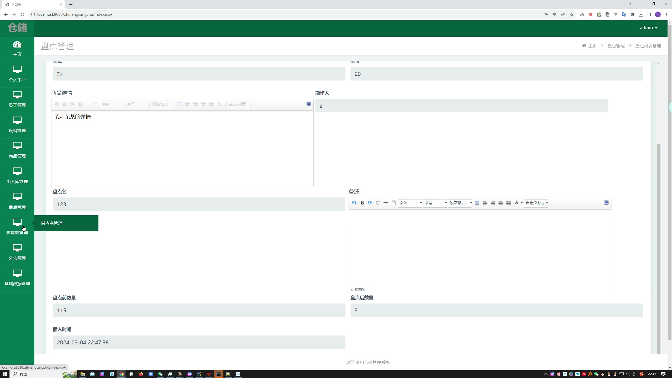672x378 pixels.
Task: Click inside 备注 editor text area
Action: pos(480,247)
